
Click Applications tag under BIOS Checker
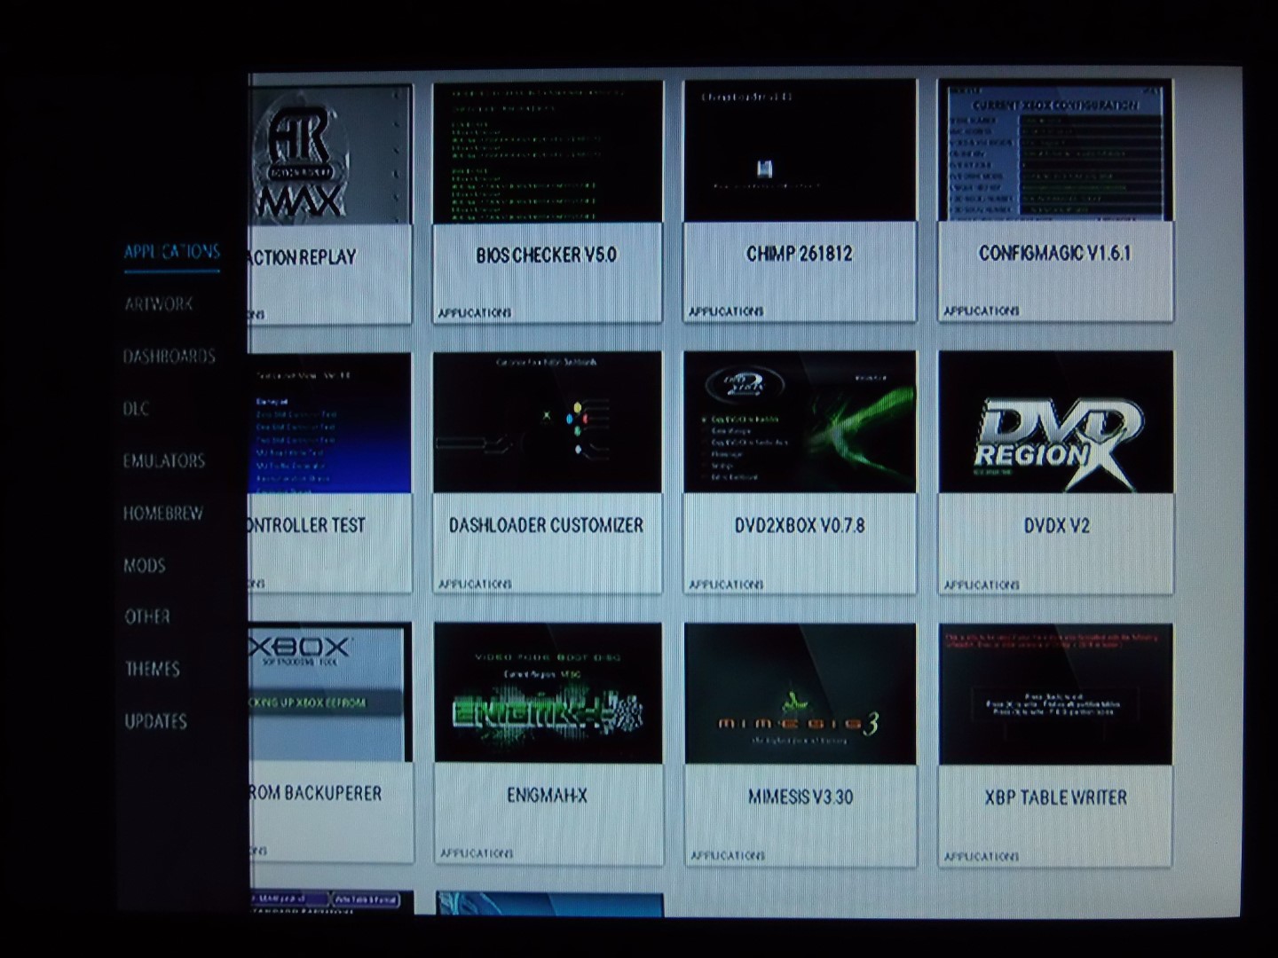[x=475, y=313]
